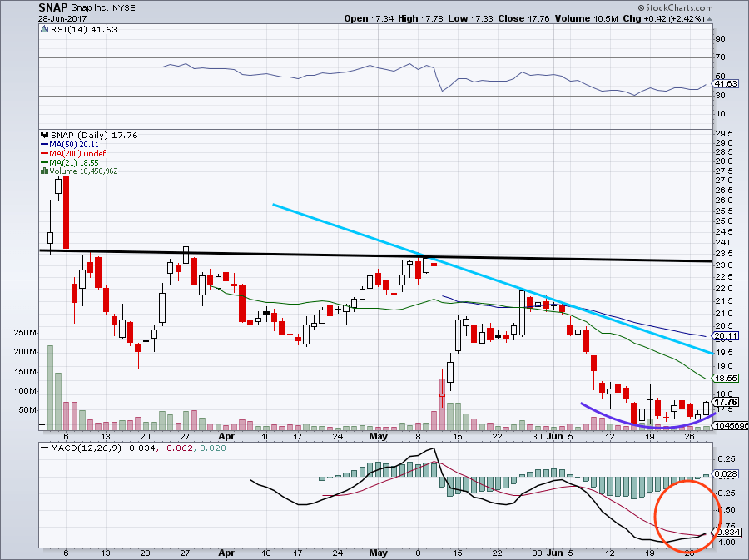Click the 70 label on the RSI axis
The image size is (749, 560).
click(721, 57)
